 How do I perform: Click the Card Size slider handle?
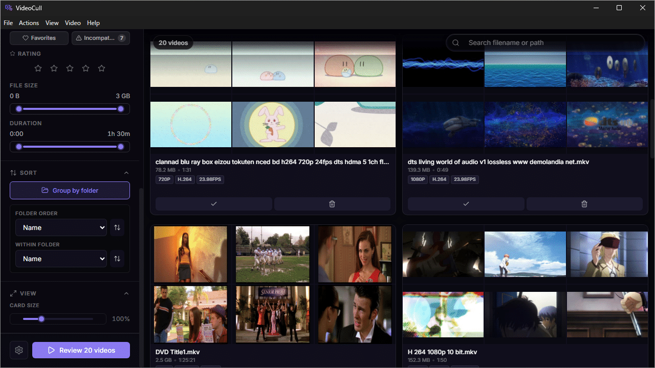(x=41, y=319)
